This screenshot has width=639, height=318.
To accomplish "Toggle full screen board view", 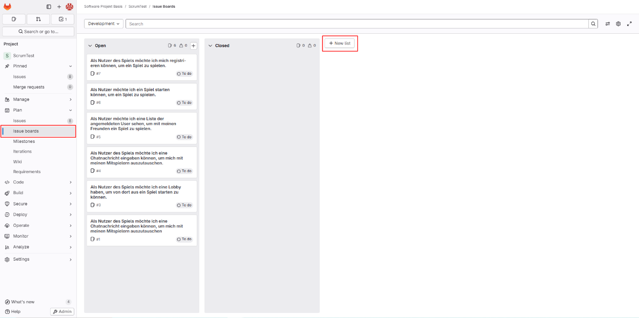I will pyautogui.click(x=629, y=24).
